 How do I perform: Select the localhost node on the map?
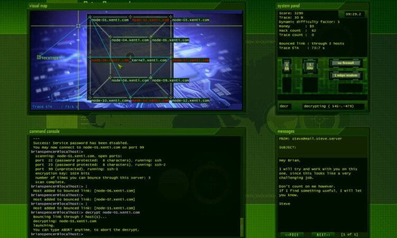click(x=50, y=58)
